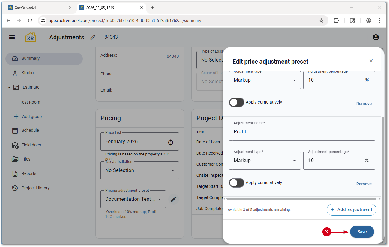
Task: Close the Edit price adjustment preset dialog
Action: point(371,61)
